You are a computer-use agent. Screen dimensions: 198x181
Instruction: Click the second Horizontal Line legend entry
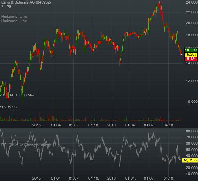[14, 21]
